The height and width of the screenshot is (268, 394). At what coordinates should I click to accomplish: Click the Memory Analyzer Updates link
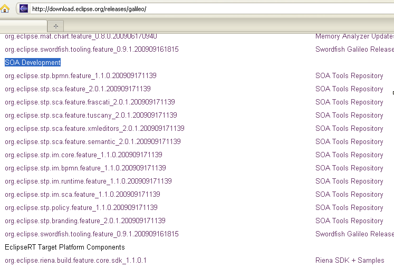pyautogui.click(x=354, y=37)
